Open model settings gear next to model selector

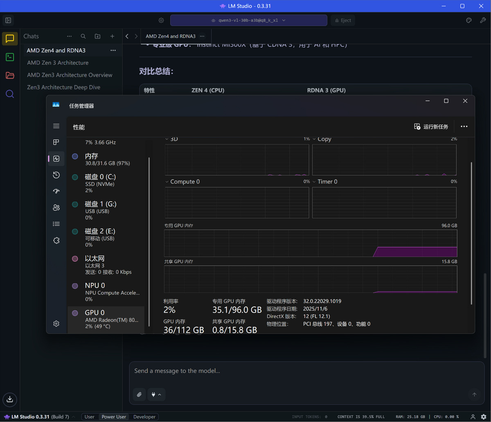tap(161, 20)
